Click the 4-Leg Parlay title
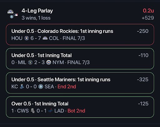This screenshot has width=160, height=127. pyautogui.click(x=37, y=11)
